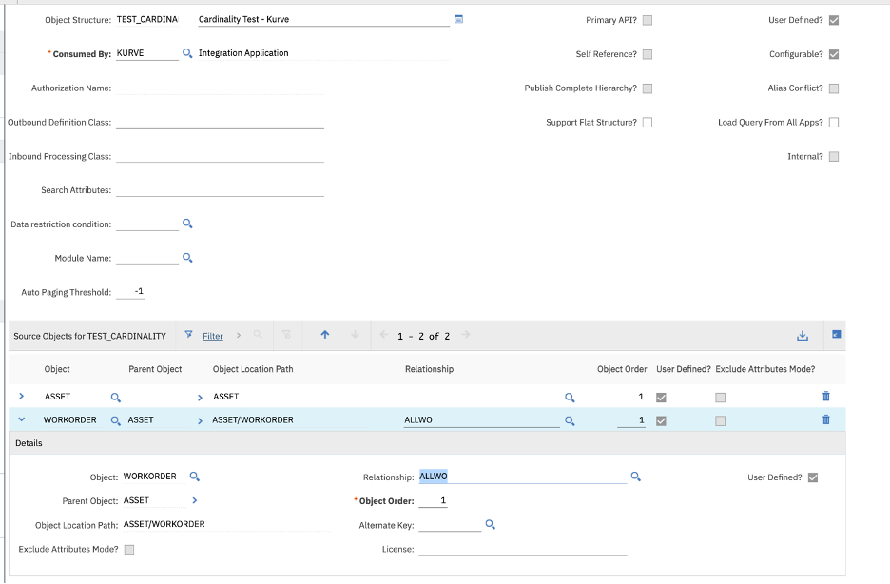
Task: Click the Object column header
Action: coord(57,369)
